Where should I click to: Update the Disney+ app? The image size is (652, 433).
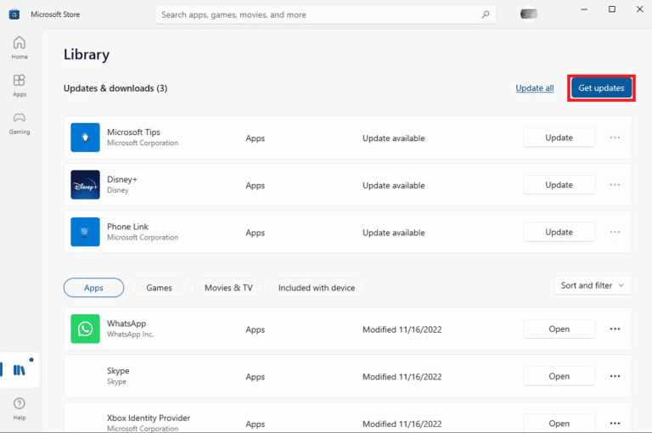tap(559, 185)
